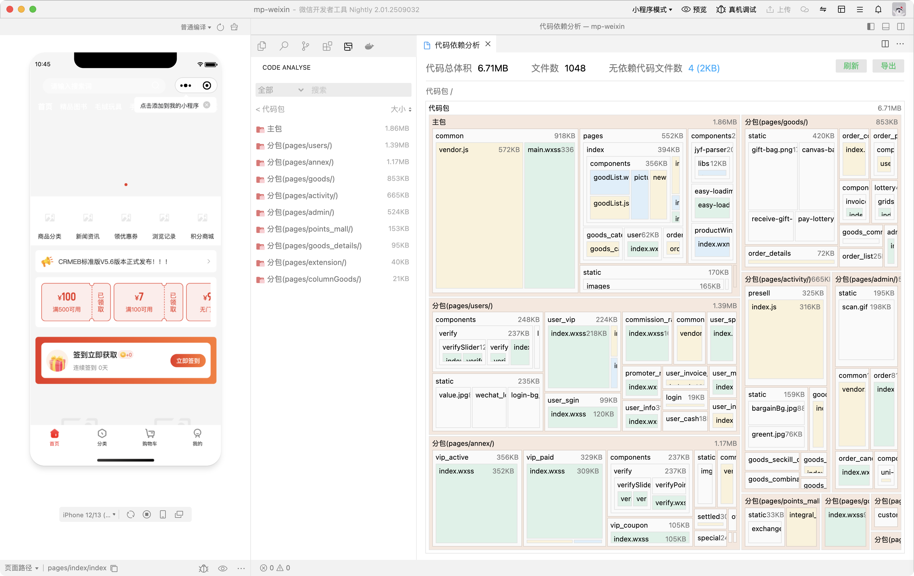Open the 普通编译 compile mode dropdown
The height and width of the screenshot is (576, 914).
(x=196, y=27)
